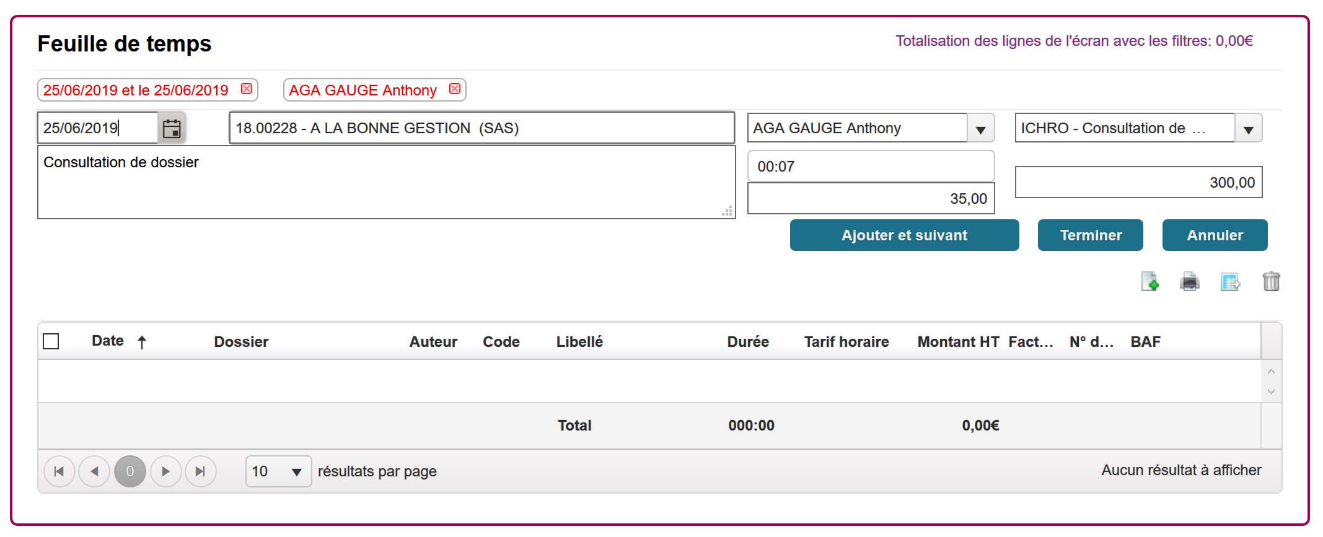
Task: Click the Annuler button
Action: pyautogui.click(x=1215, y=235)
